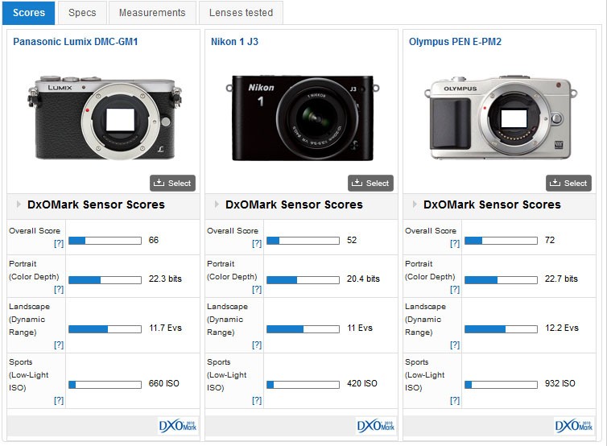Open help for Olympus Overall Score
This screenshot has height=446, width=607.
click(455, 243)
